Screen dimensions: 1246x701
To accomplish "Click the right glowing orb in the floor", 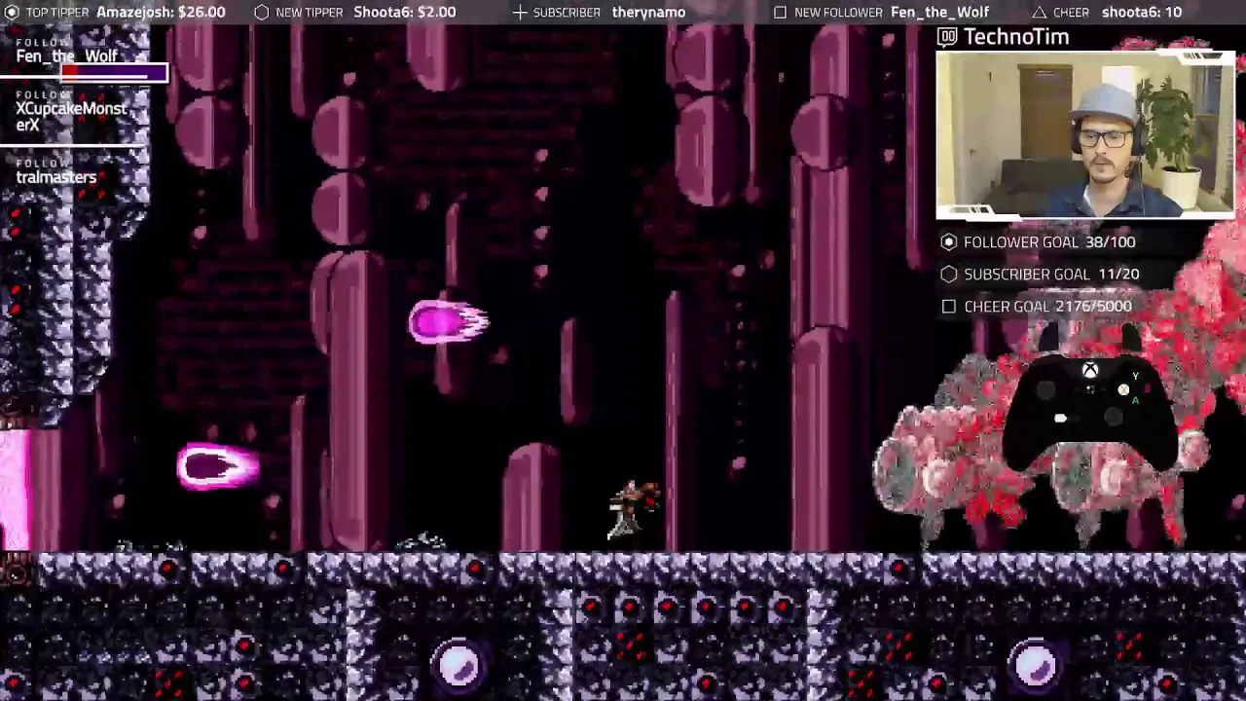I will (x=1034, y=665).
